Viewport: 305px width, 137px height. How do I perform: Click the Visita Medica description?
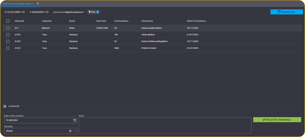pos(148,35)
